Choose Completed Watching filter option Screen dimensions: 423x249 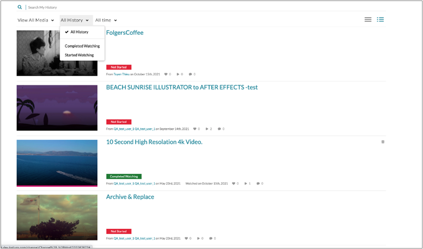(82, 46)
